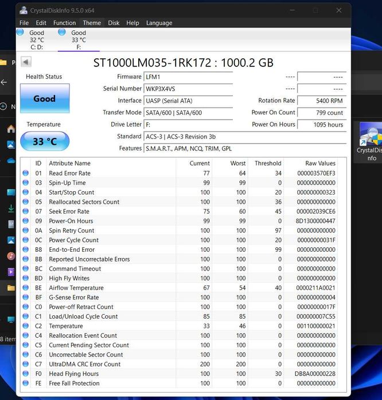Click raw value DB8A00000228

(x=315, y=374)
